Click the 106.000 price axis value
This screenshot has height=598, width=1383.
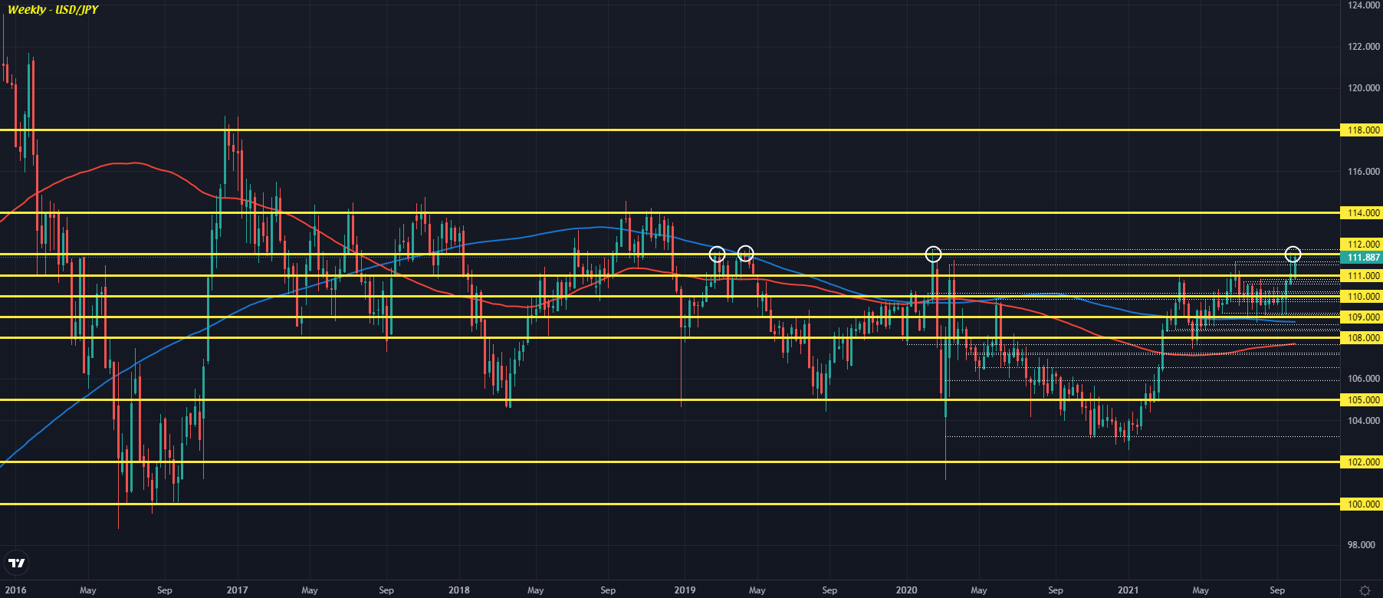1364,379
